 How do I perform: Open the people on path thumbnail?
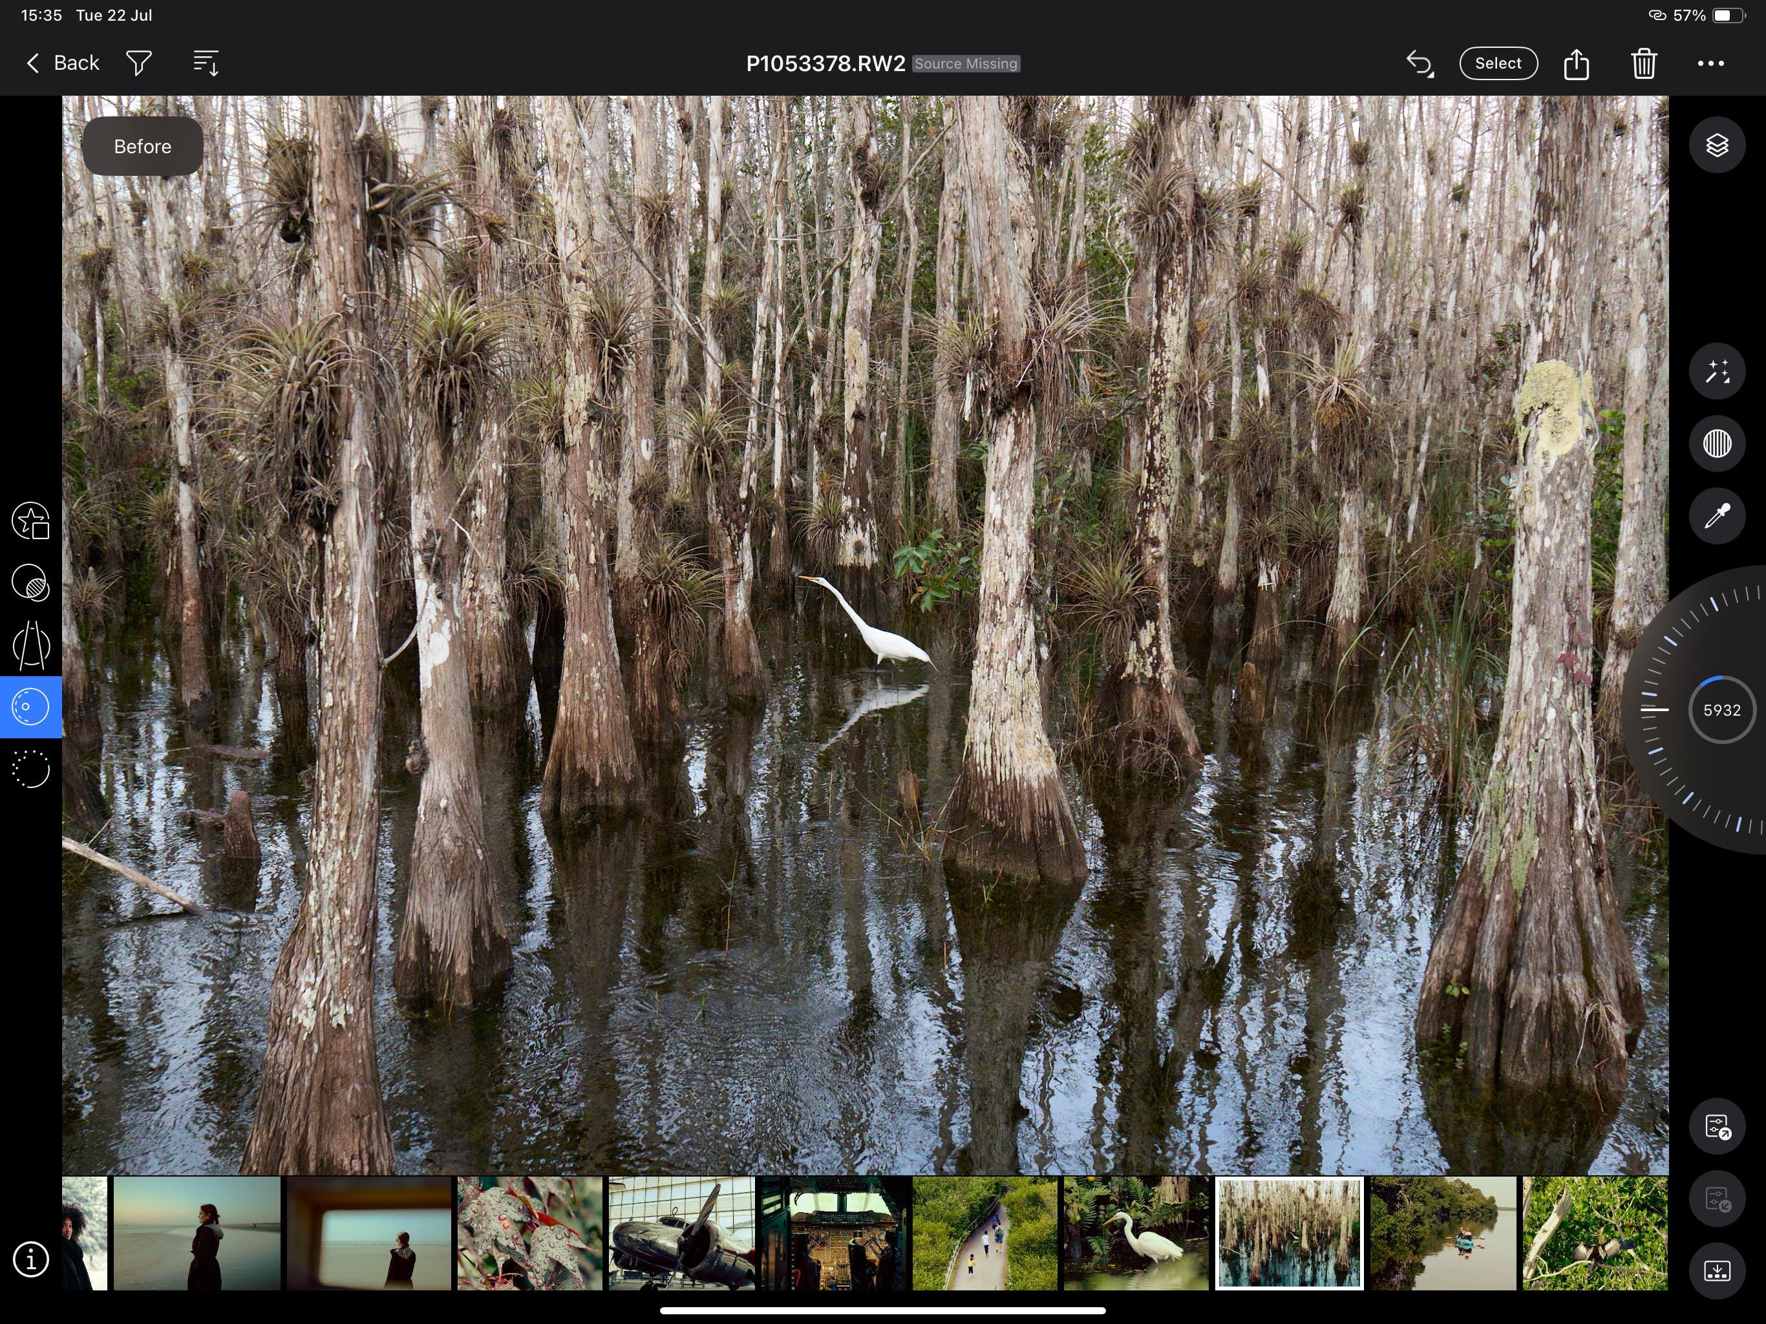[985, 1233]
